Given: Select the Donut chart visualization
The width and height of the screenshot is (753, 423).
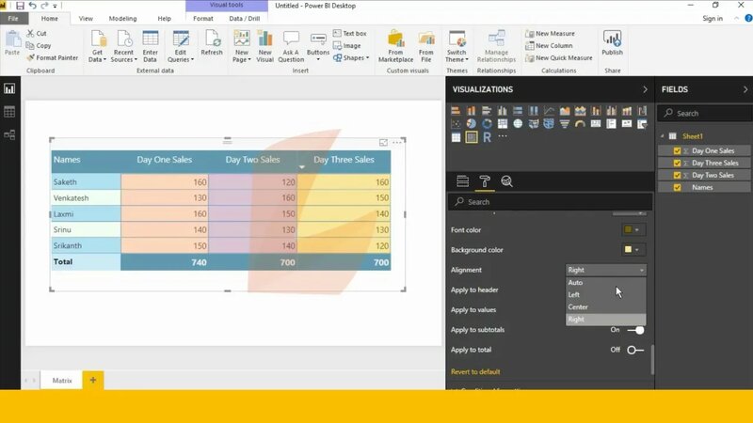Looking at the screenshot, I should click(x=487, y=124).
